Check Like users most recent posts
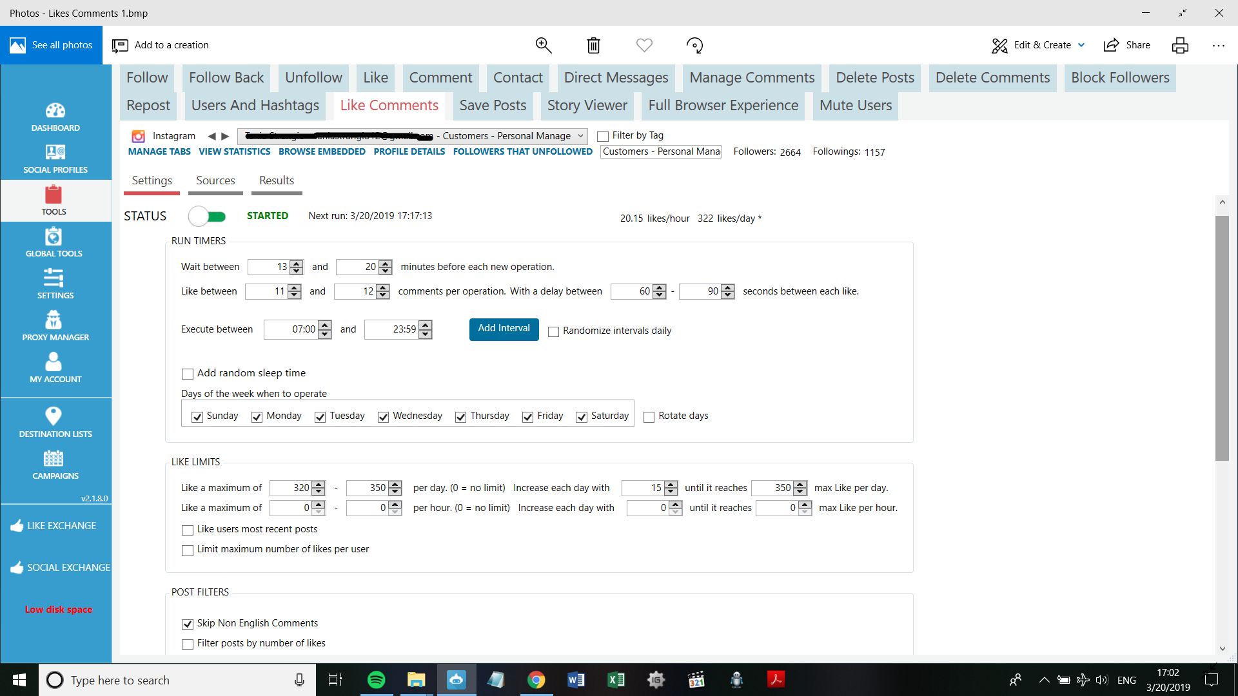This screenshot has height=696, width=1238. (188, 530)
